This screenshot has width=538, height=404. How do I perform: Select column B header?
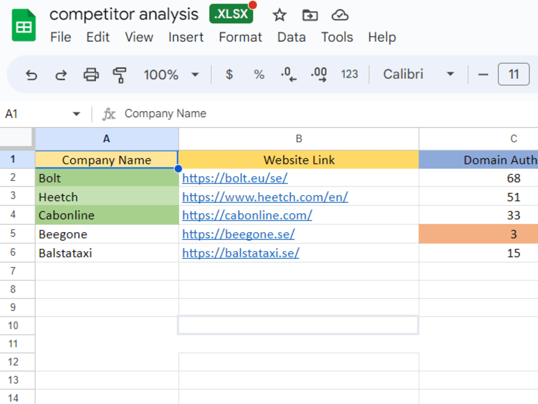point(299,139)
